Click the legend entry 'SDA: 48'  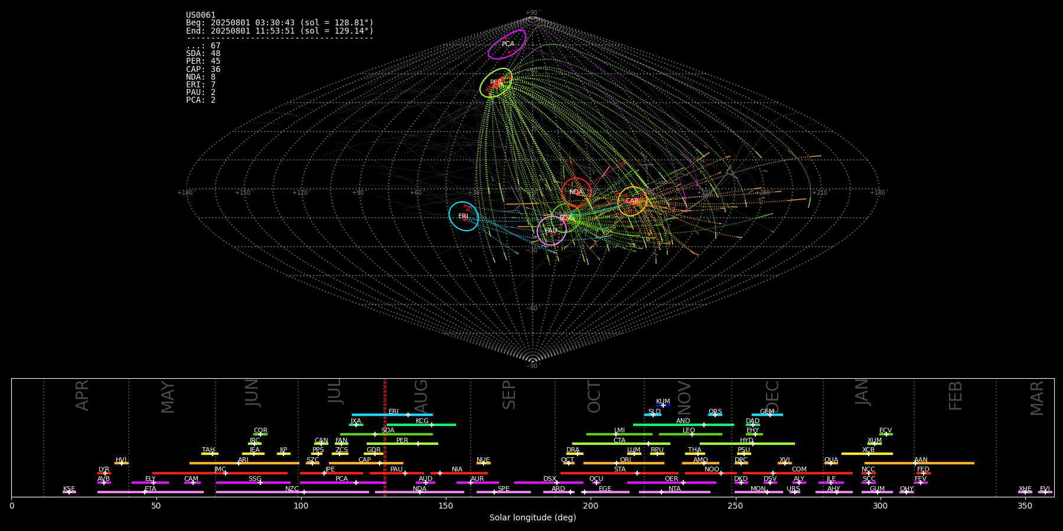point(203,54)
